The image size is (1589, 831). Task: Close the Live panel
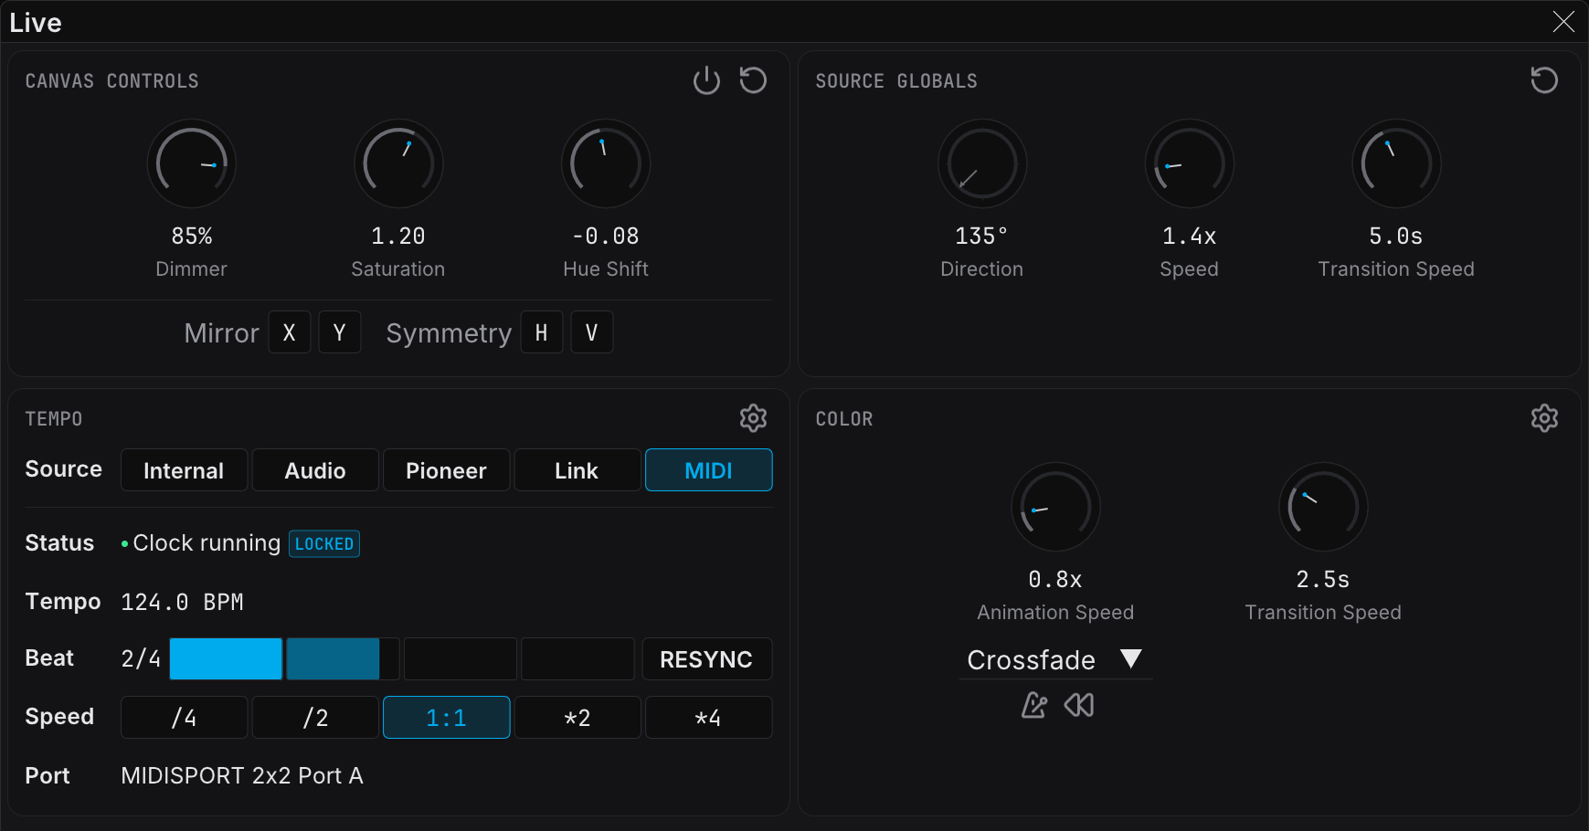click(x=1563, y=22)
